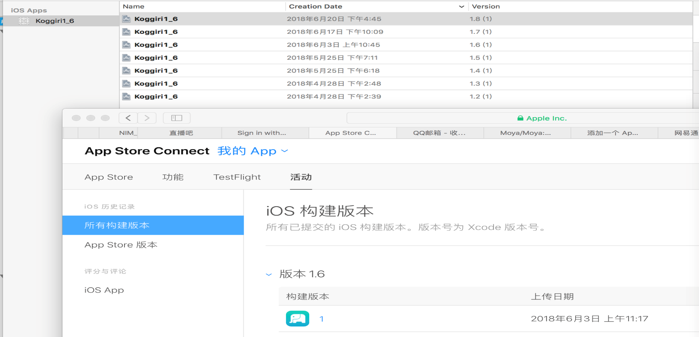Click archive icon of version 1.7 row
The height and width of the screenshot is (337, 699).
pyautogui.click(x=127, y=32)
